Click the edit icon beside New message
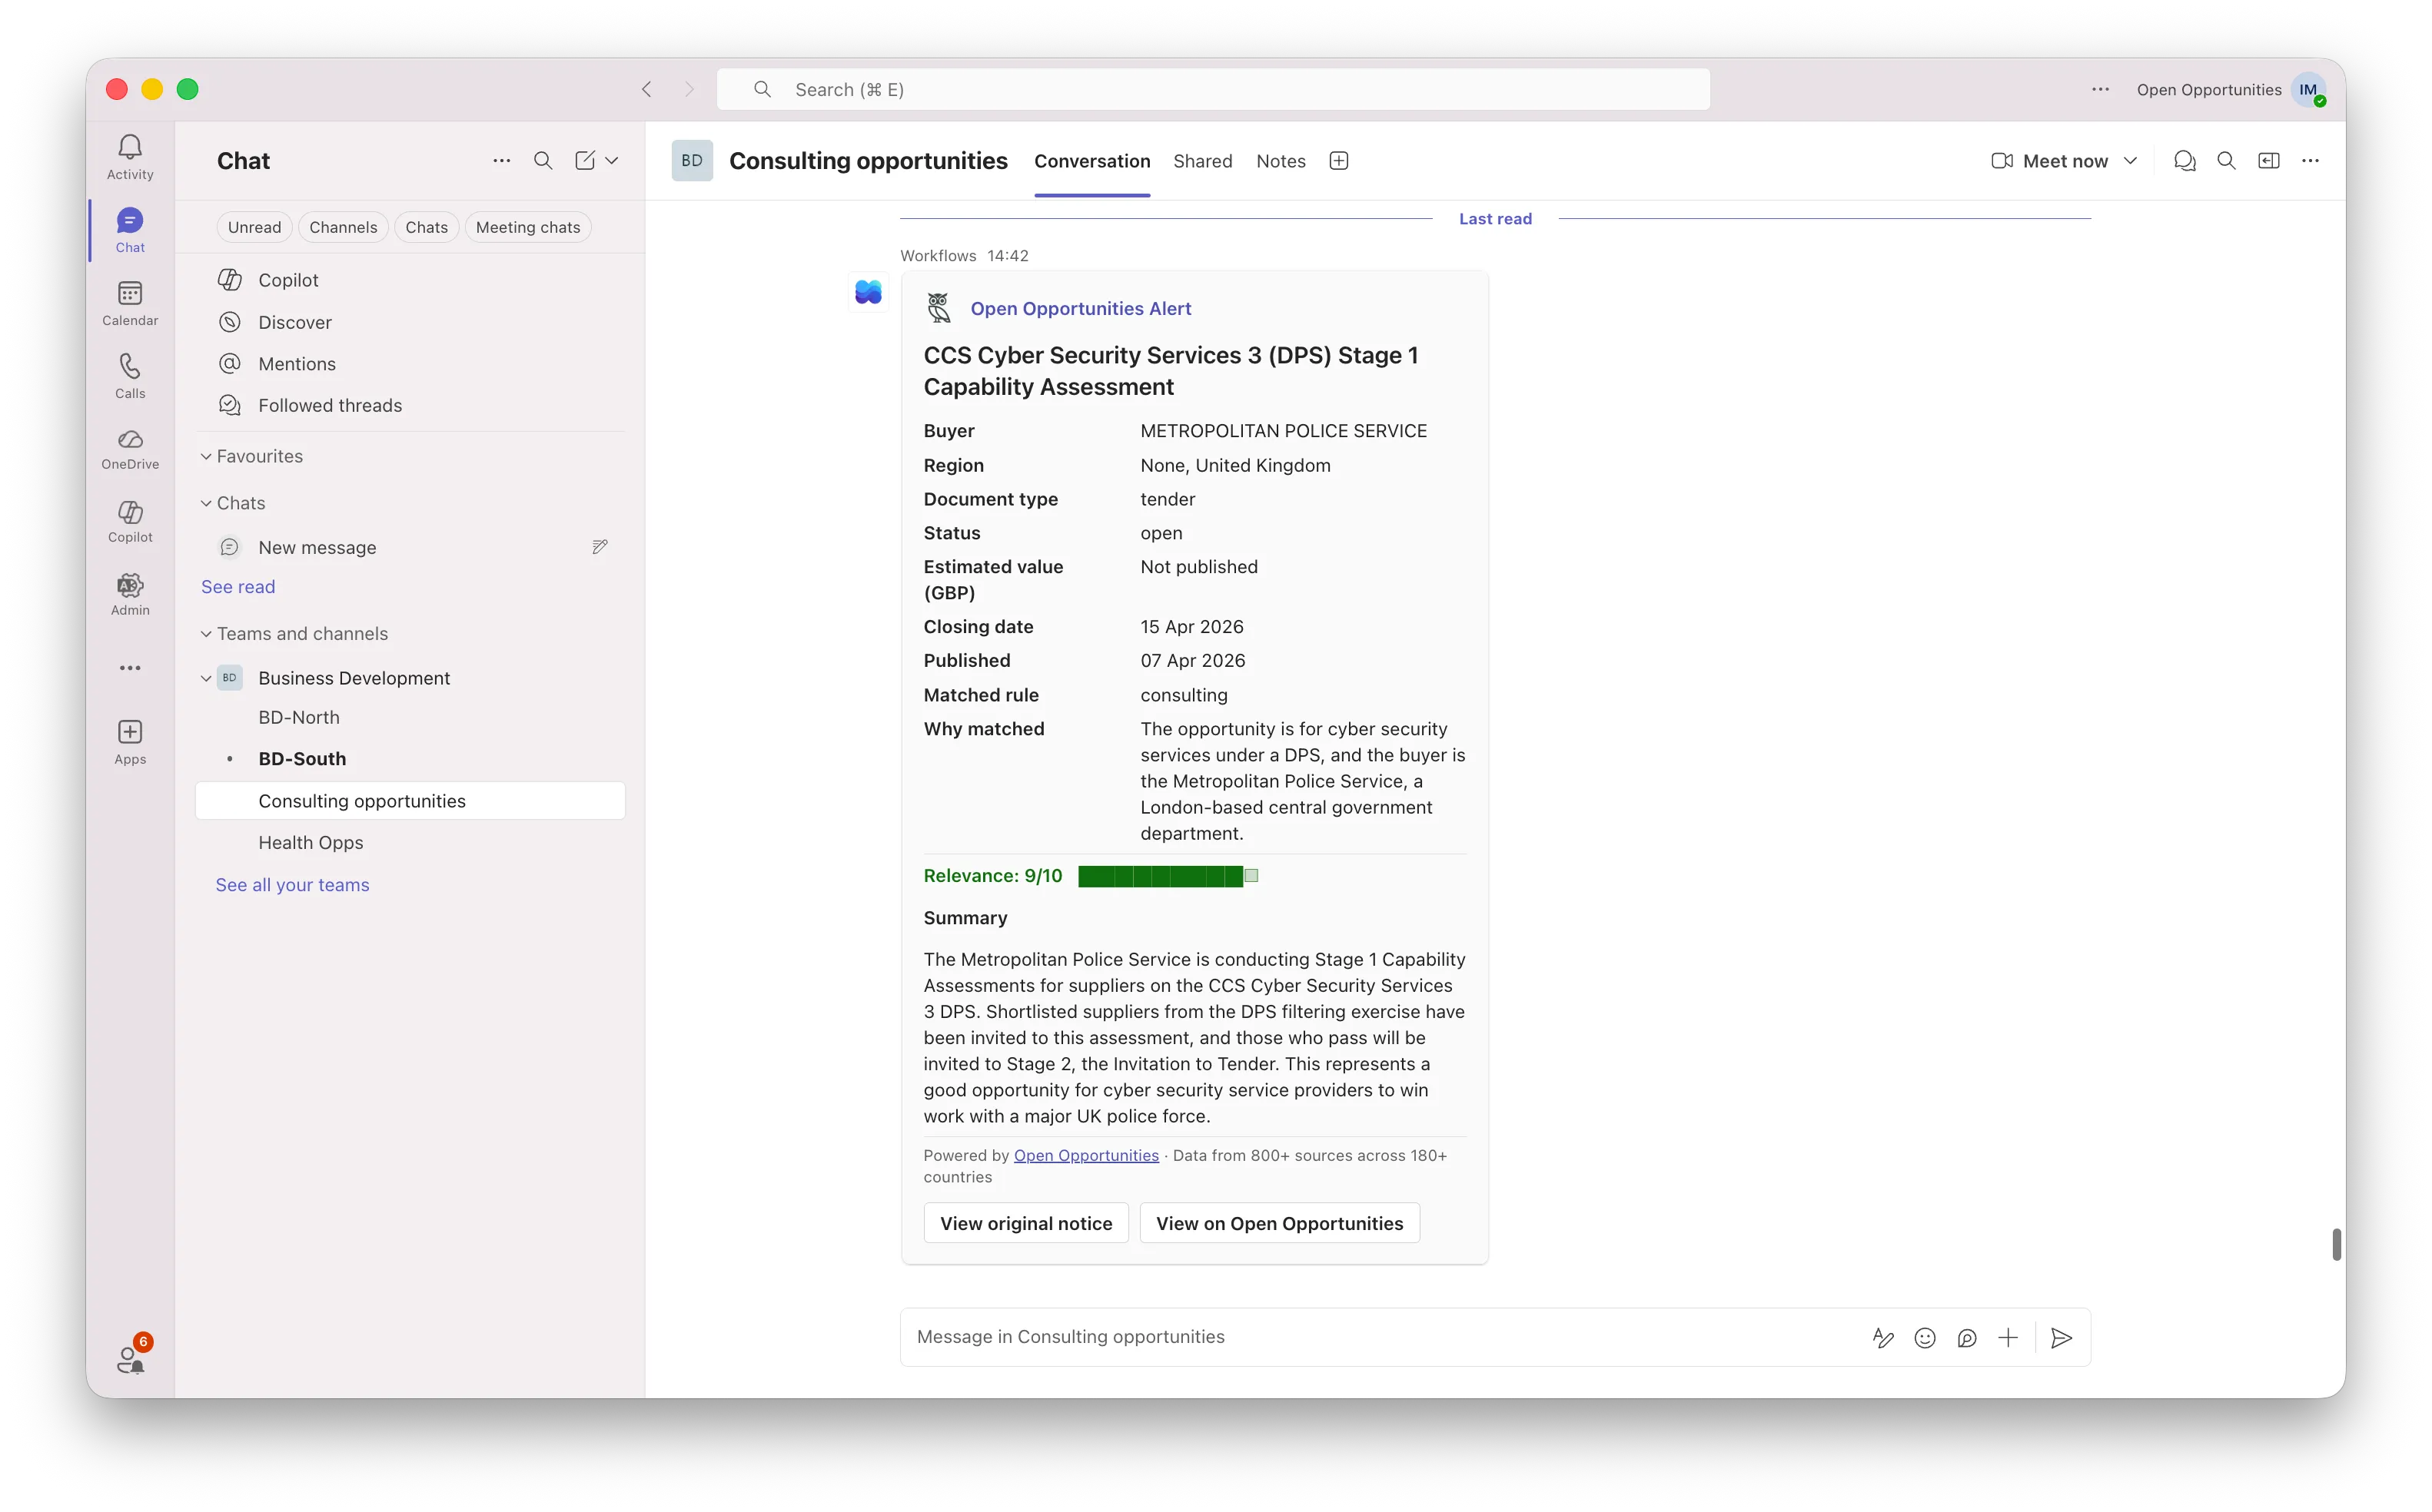The height and width of the screenshot is (1512, 2432). tap(600, 547)
